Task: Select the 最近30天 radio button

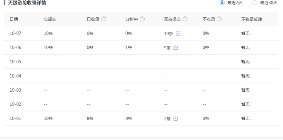Action: click(x=255, y=3)
